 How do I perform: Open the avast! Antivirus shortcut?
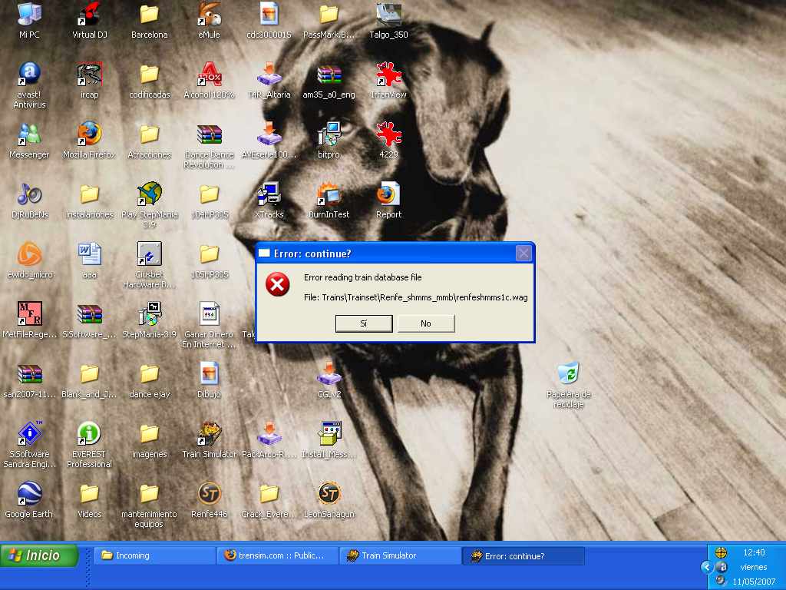(x=29, y=75)
